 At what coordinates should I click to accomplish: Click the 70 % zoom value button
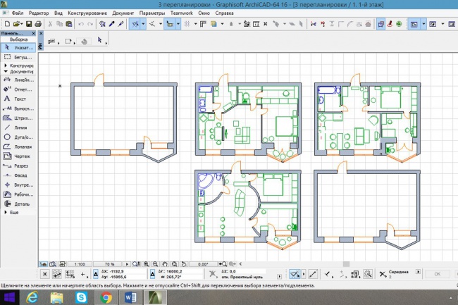click(x=108, y=263)
